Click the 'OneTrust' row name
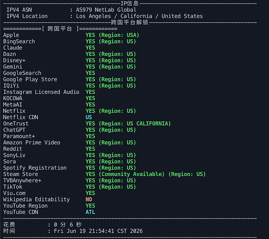Viewport: 269px width, 239px height. (x=16, y=124)
